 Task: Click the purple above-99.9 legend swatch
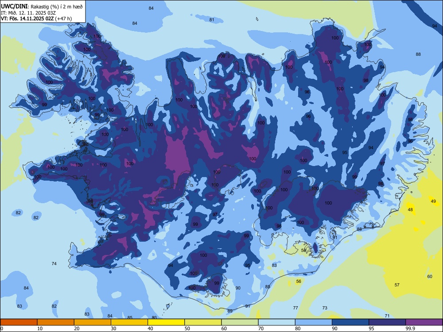tap(424, 322)
